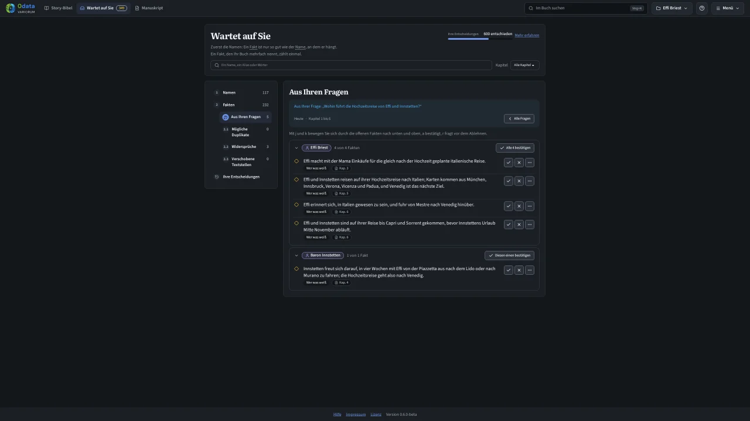Collapse the Baron Innstetten fact group

[296, 256]
